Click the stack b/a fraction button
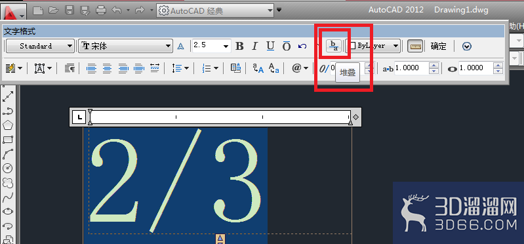Screen dimensions: 524x244 pyautogui.click(x=334, y=46)
